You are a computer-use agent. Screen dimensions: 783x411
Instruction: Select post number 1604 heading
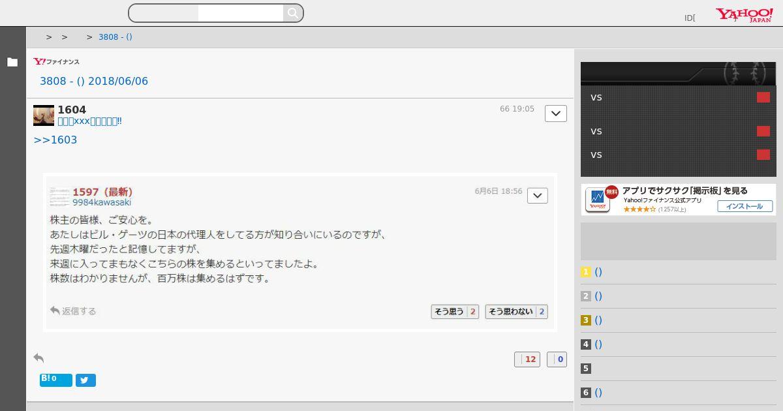(72, 110)
